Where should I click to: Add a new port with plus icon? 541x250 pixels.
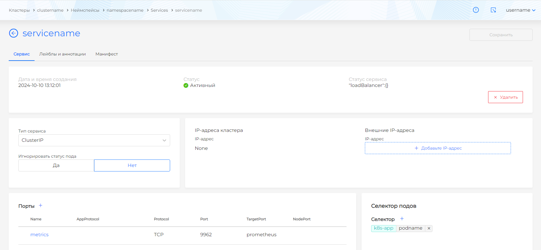point(41,206)
